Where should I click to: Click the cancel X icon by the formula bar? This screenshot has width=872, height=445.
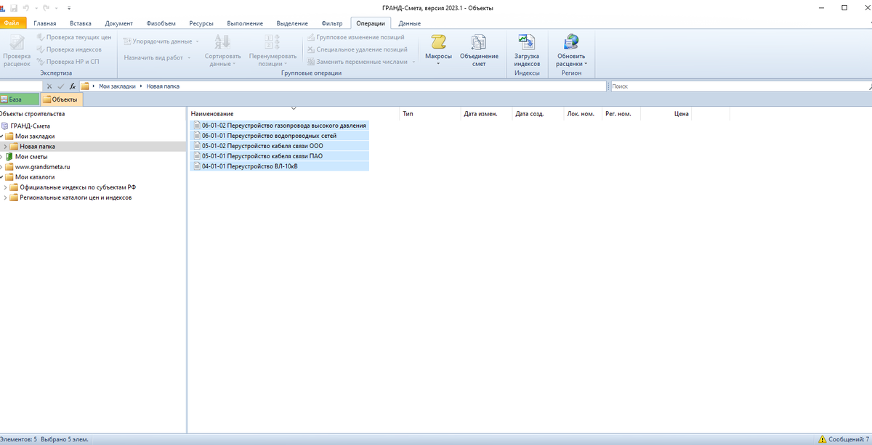click(x=49, y=86)
